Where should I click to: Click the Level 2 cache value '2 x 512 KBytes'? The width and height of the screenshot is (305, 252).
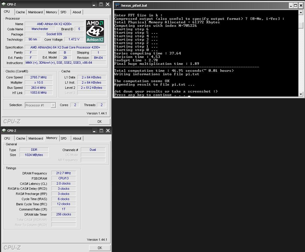pyautogui.click(x=92, y=88)
